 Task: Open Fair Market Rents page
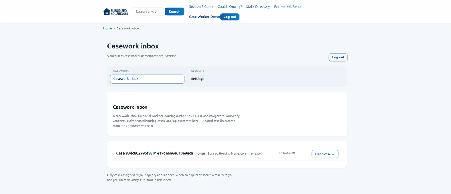pos(288,6)
